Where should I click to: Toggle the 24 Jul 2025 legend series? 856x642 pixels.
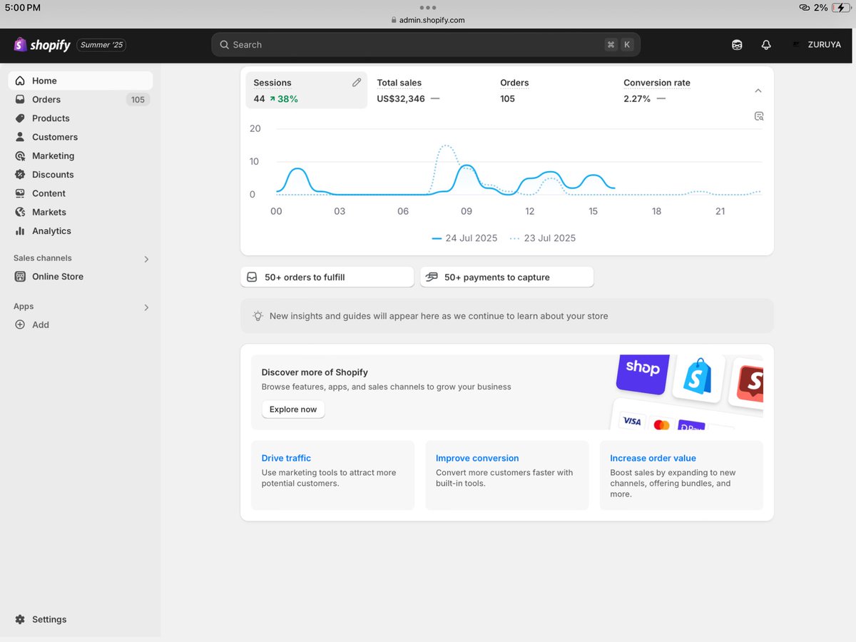point(464,238)
